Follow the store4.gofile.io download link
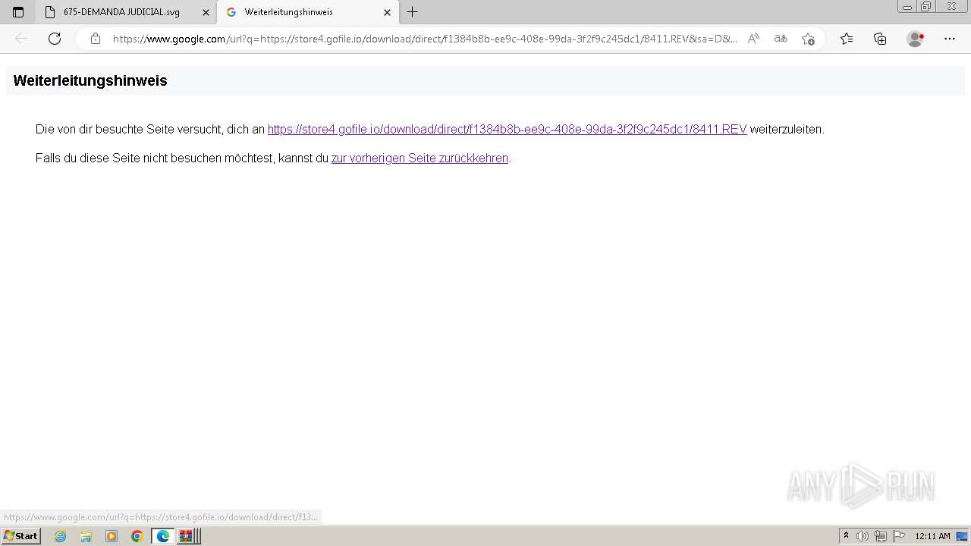The height and width of the screenshot is (546, 971). pos(507,129)
